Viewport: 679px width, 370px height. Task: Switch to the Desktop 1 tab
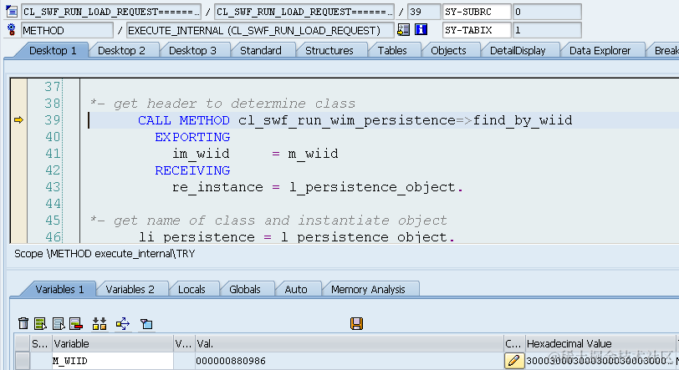(x=53, y=51)
